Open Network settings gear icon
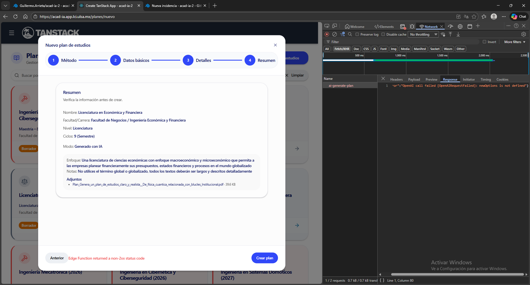Screen dimensions: 530x285 [523, 34]
